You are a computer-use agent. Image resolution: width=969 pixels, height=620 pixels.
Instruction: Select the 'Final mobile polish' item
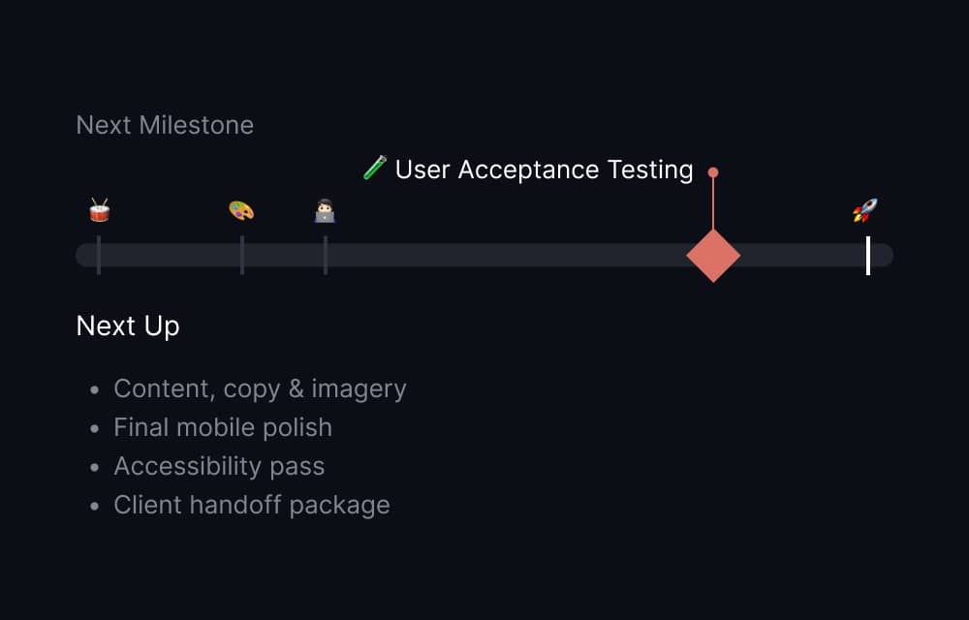[222, 427]
